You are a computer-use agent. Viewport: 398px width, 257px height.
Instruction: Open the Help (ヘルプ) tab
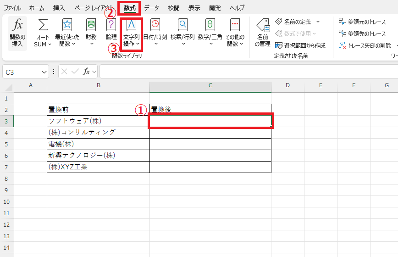pos(237,8)
